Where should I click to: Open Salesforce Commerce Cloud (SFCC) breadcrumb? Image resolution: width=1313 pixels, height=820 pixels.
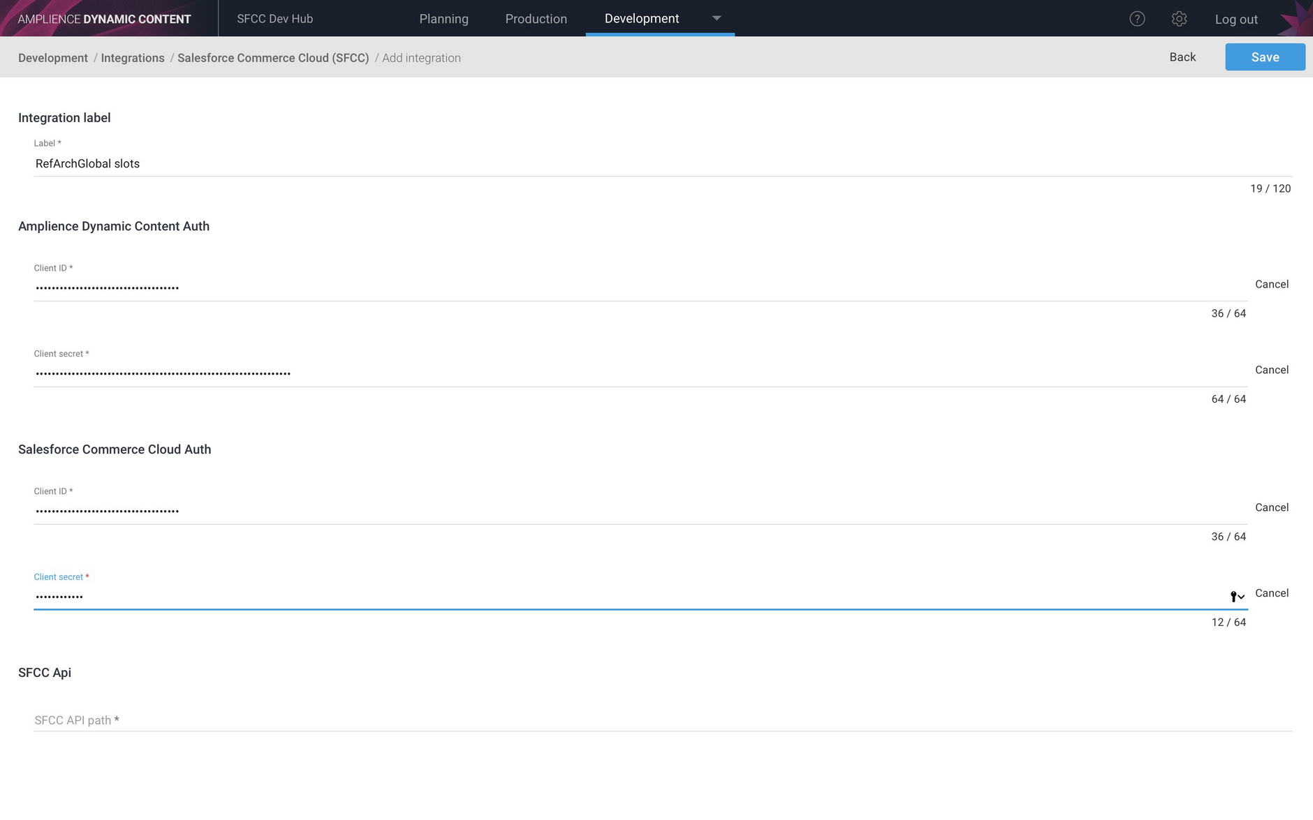coord(273,58)
